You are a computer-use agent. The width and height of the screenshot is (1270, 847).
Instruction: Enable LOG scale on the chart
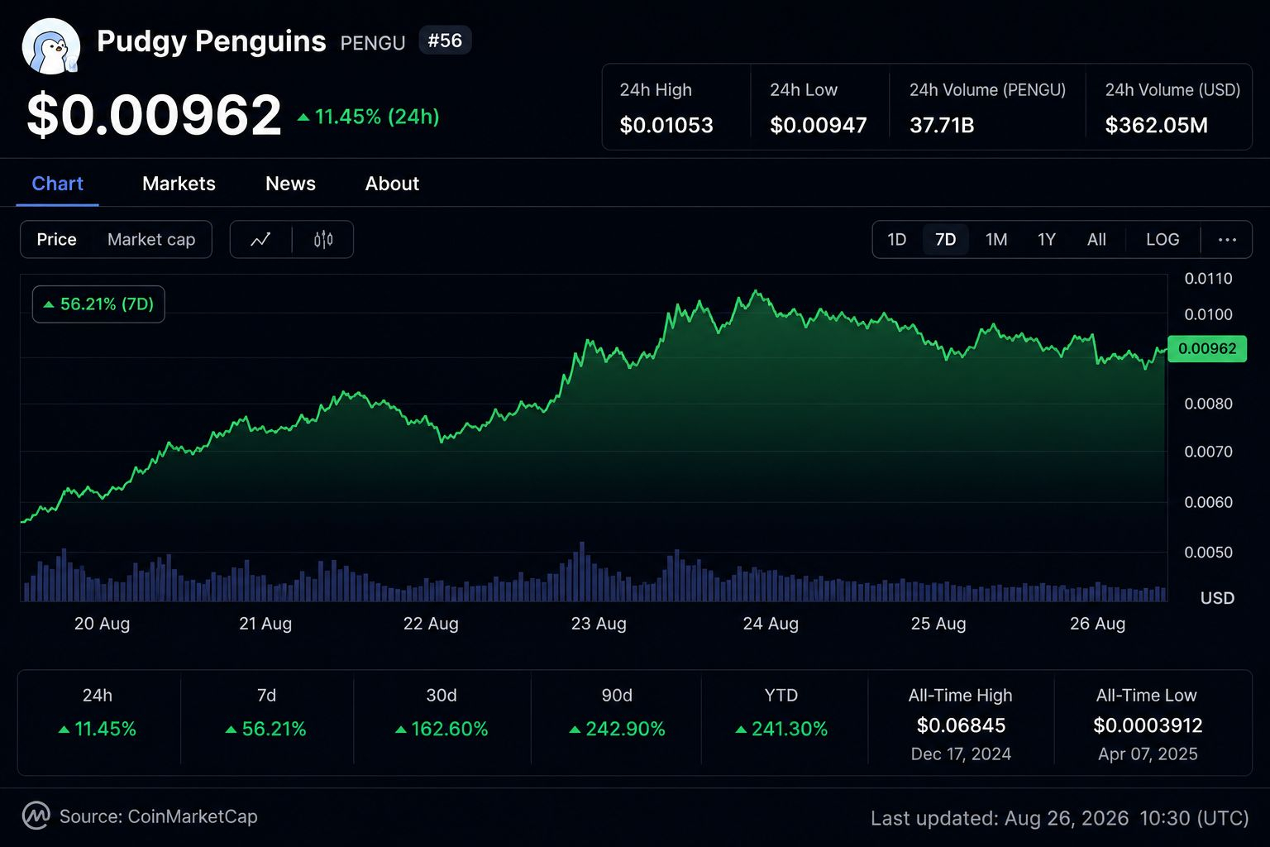[x=1163, y=240]
